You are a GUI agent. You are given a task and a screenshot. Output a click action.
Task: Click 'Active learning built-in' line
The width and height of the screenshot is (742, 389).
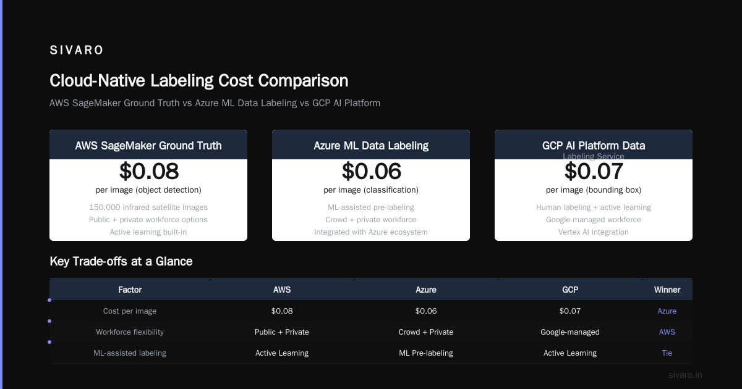tap(148, 232)
